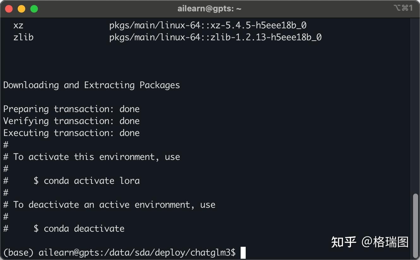The image size is (420, 260).
Task: Click the green fullscreen window button
Action: pyautogui.click(x=34, y=9)
